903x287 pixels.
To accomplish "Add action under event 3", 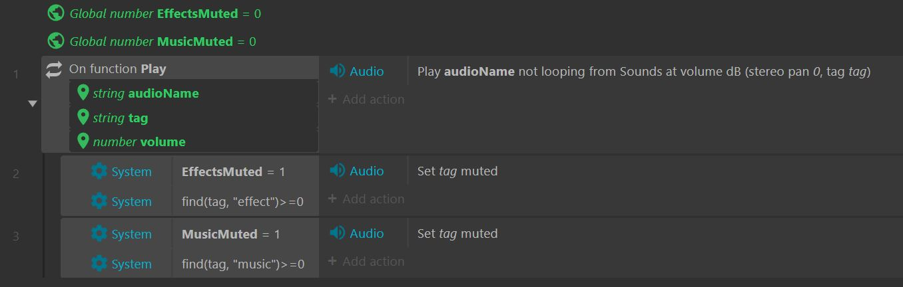I will pyautogui.click(x=366, y=261).
